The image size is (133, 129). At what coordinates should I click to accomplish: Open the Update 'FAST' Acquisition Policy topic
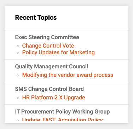(62, 120)
